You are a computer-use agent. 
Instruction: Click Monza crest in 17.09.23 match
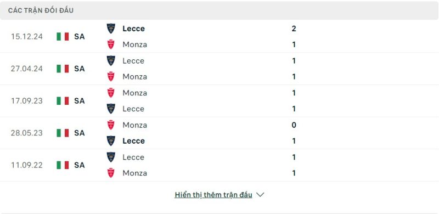pyautogui.click(x=111, y=93)
